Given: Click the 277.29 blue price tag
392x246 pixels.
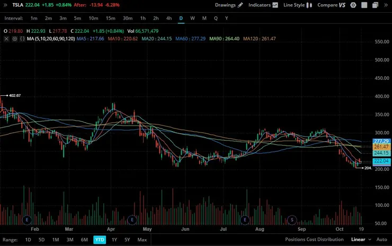Looking at the screenshot, I should (x=381, y=141).
